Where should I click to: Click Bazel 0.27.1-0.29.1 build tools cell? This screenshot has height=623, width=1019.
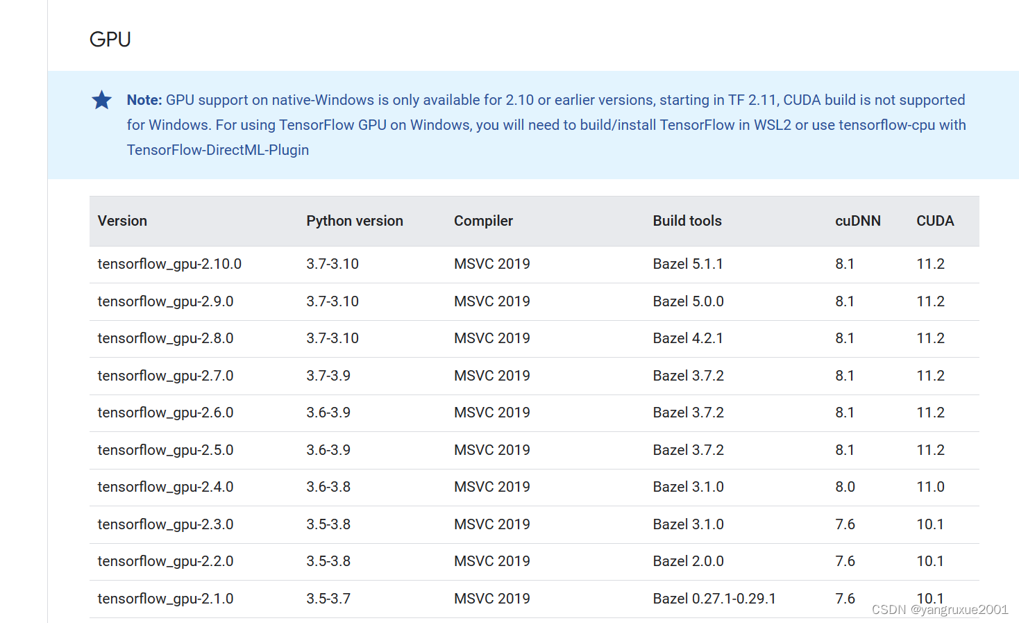(714, 599)
